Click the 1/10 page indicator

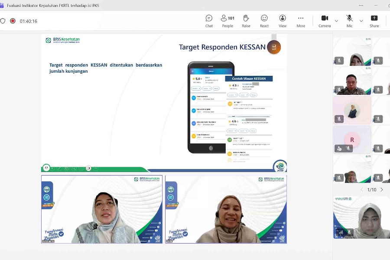coord(372,190)
